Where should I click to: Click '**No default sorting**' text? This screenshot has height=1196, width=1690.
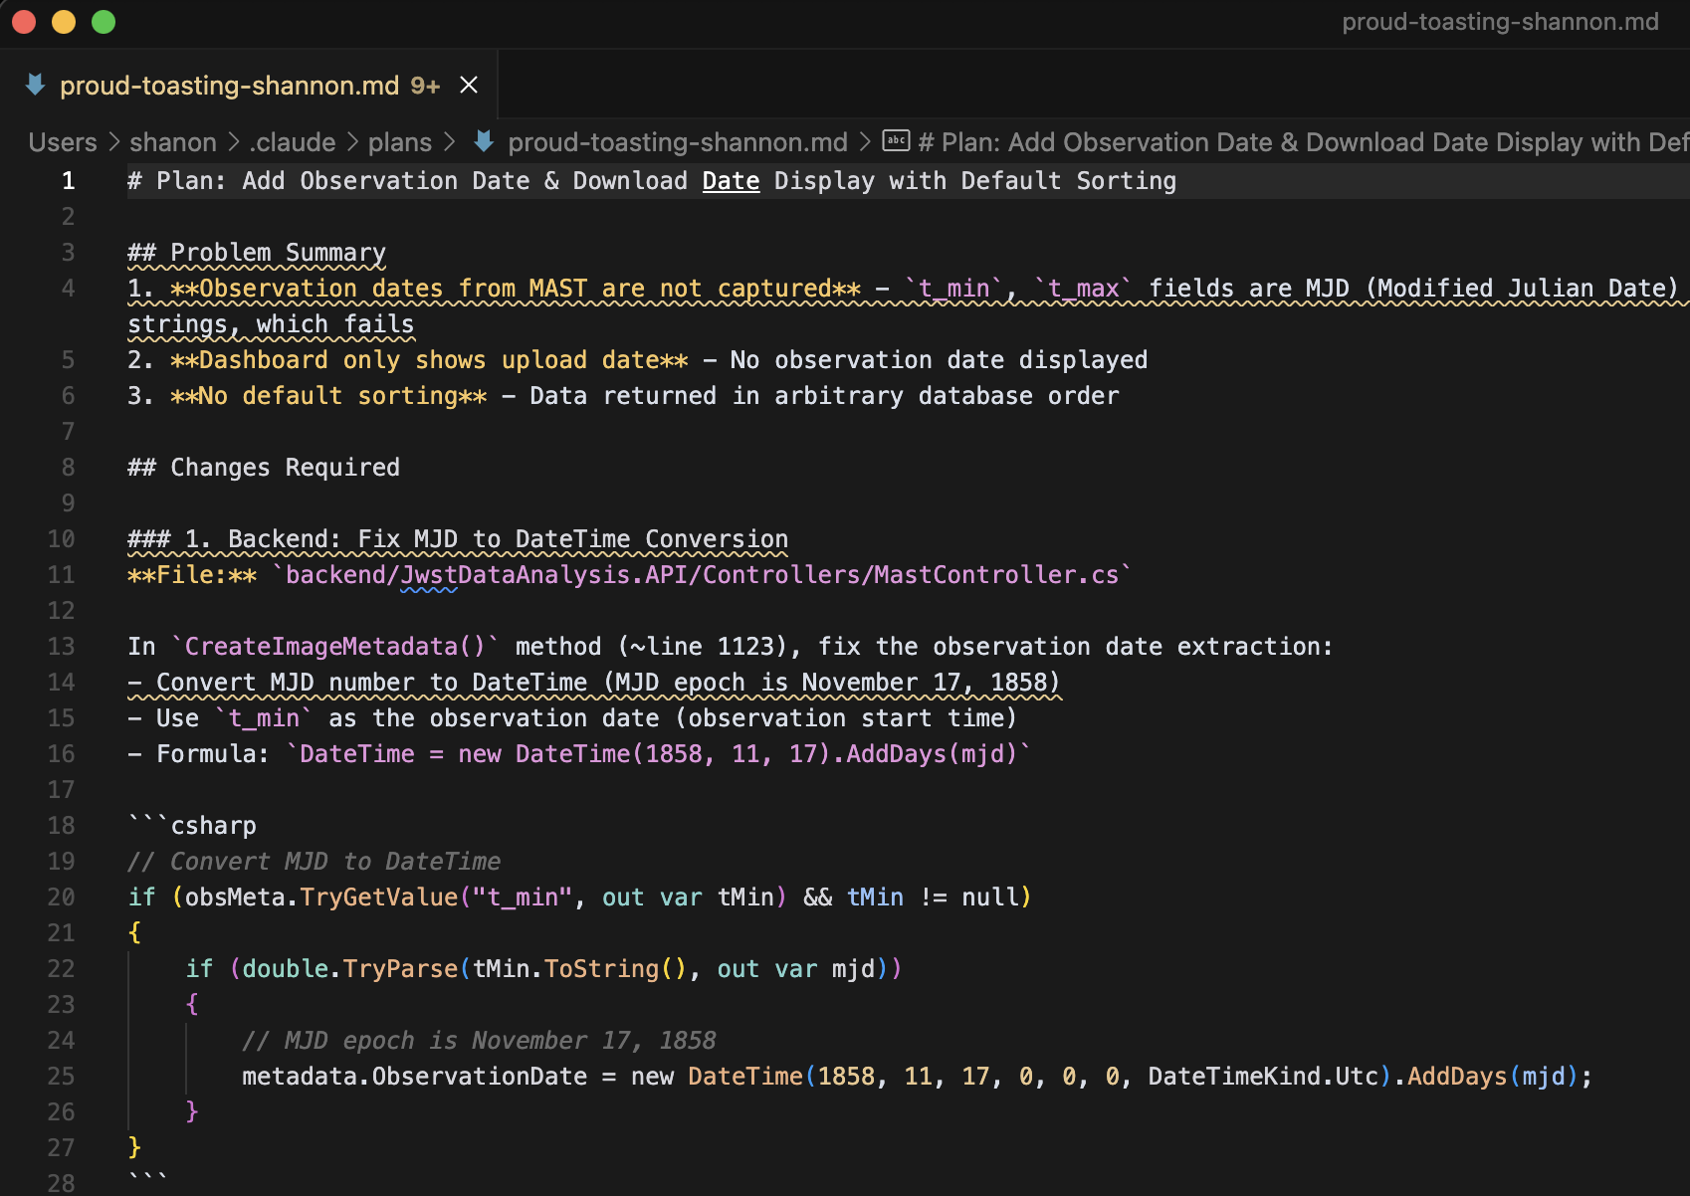click(x=328, y=396)
